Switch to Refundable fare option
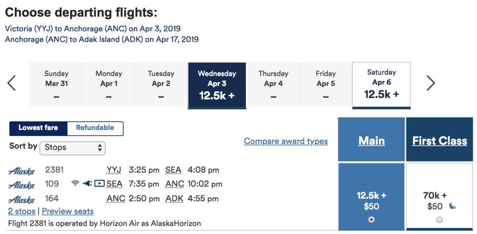Image resolution: width=477 pixels, height=234 pixels. (95, 128)
